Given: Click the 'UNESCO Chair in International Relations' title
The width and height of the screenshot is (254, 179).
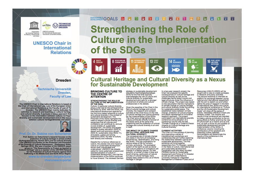Looking at the screenshot, I should (52, 48).
